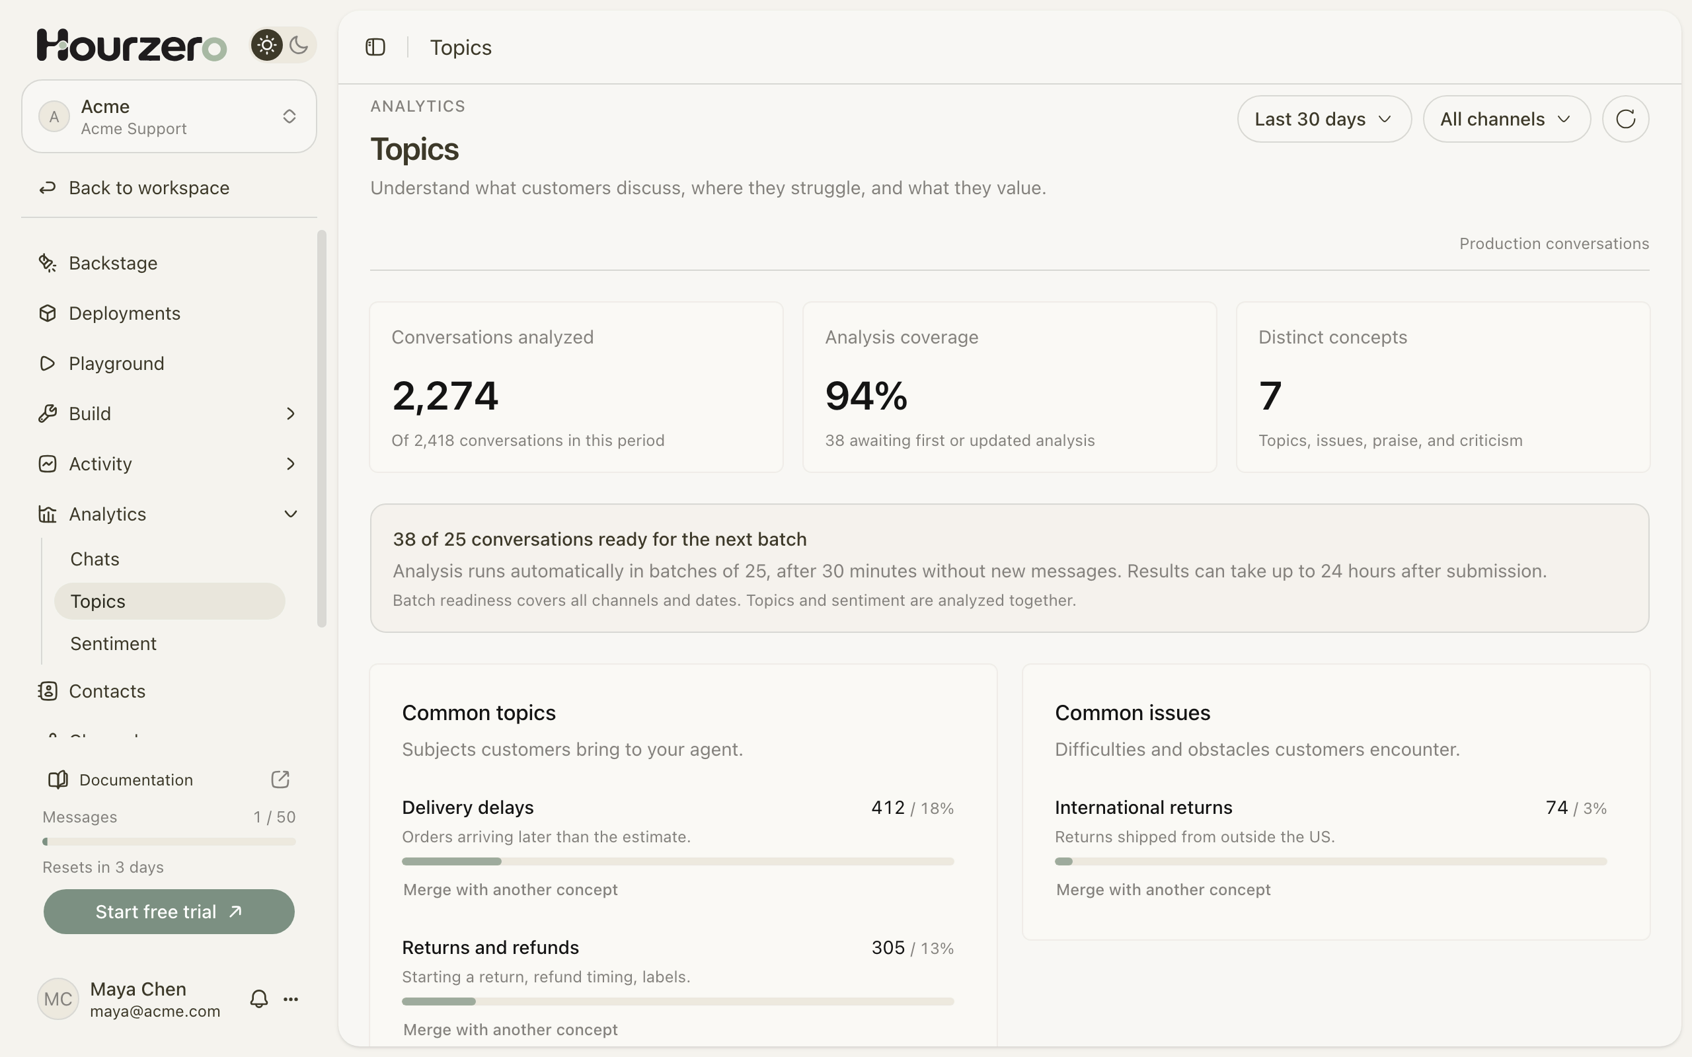Toggle the sidebar panel icon
Image resolution: width=1692 pixels, height=1057 pixels.
coord(375,47)
